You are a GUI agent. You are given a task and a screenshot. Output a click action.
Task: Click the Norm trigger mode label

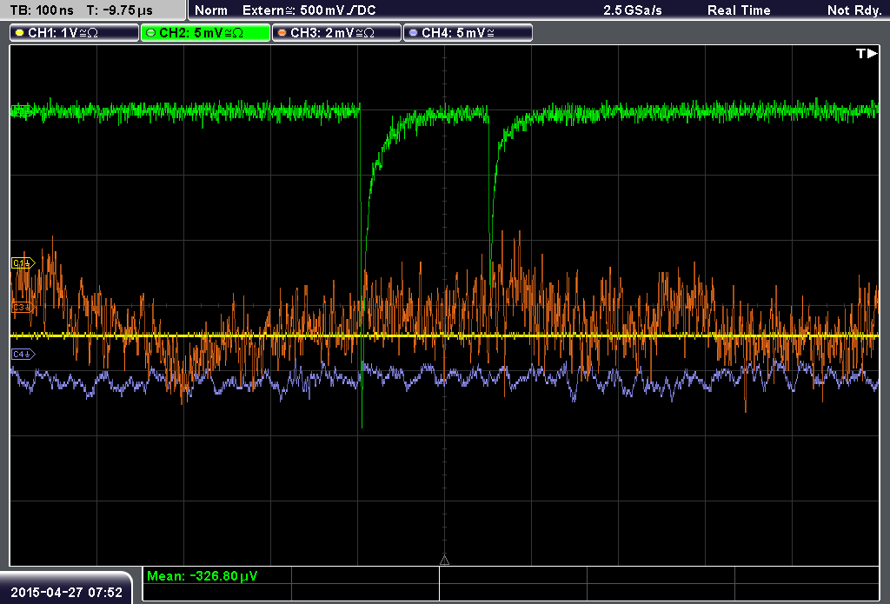pos(211,10)
